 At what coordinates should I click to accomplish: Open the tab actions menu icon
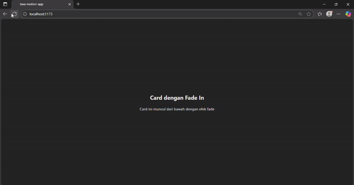[x=5, y=4]
